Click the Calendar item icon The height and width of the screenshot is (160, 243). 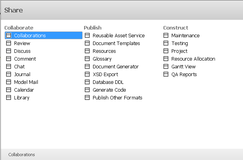point(9,90)
